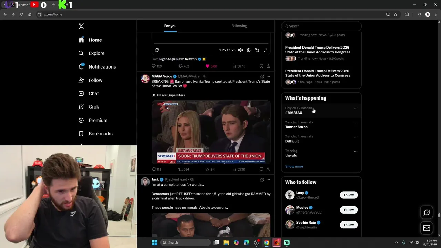This screenshot has height=248, width=441.
Task: Open Chat in the sidebar
Action: pos(89,93)
